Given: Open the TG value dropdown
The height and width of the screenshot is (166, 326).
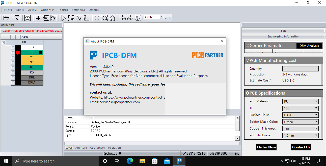Looking at the screenshot, I should 300,108.
